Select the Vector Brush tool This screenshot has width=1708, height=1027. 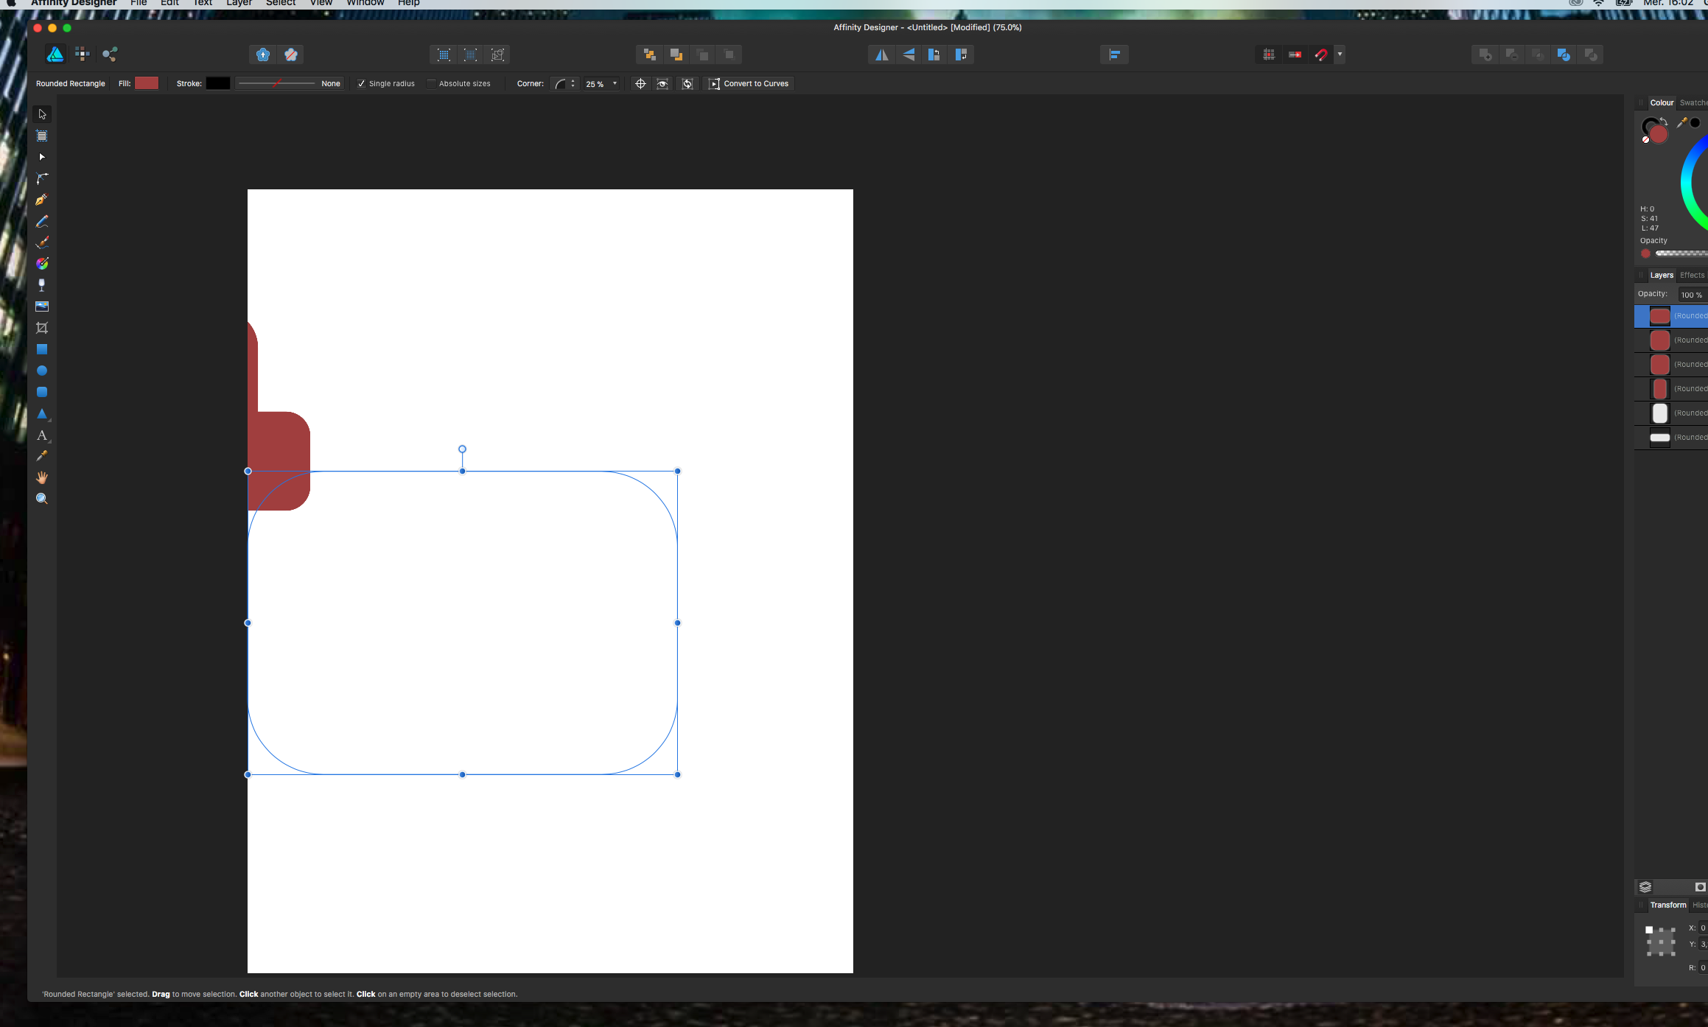(42, 242)
